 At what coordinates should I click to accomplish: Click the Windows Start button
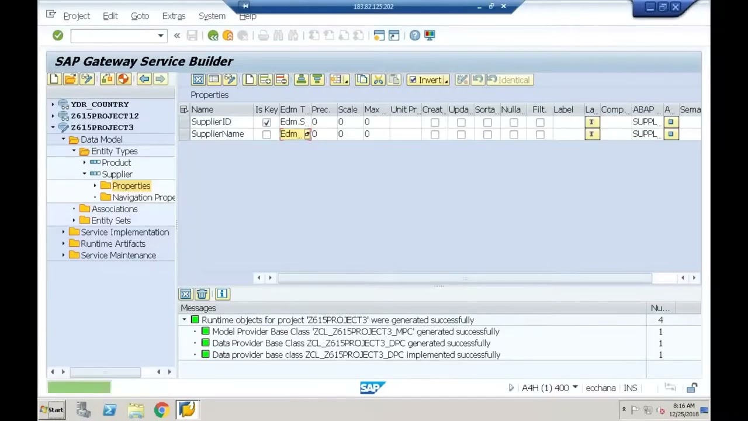click(52, 409)
